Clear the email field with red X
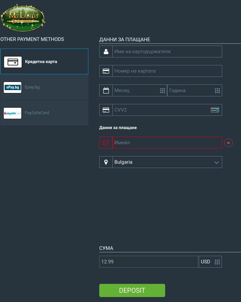The height and width of the screenshot is (302, 241). point(228,143)
